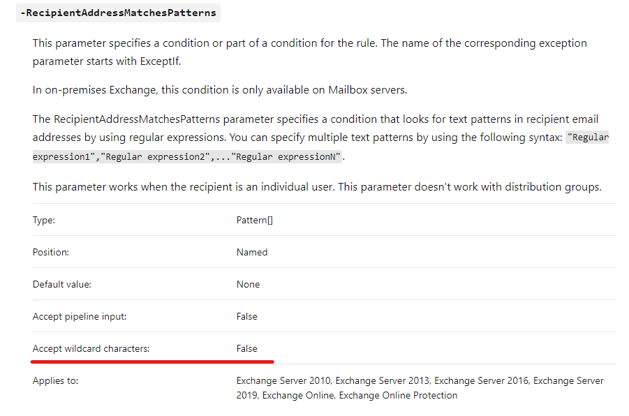Click the False value for pipeline input

(246, 316)
